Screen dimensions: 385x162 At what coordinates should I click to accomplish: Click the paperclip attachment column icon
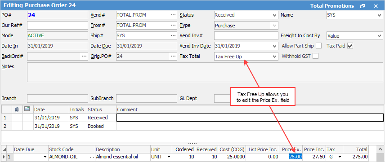(17, 109)
